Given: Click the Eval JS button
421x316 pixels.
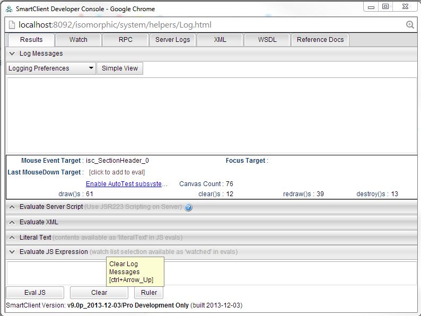Looking at the screenshot, I should (35, 293).
